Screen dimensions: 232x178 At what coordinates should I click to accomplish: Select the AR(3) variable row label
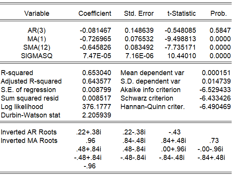[37, 30]
